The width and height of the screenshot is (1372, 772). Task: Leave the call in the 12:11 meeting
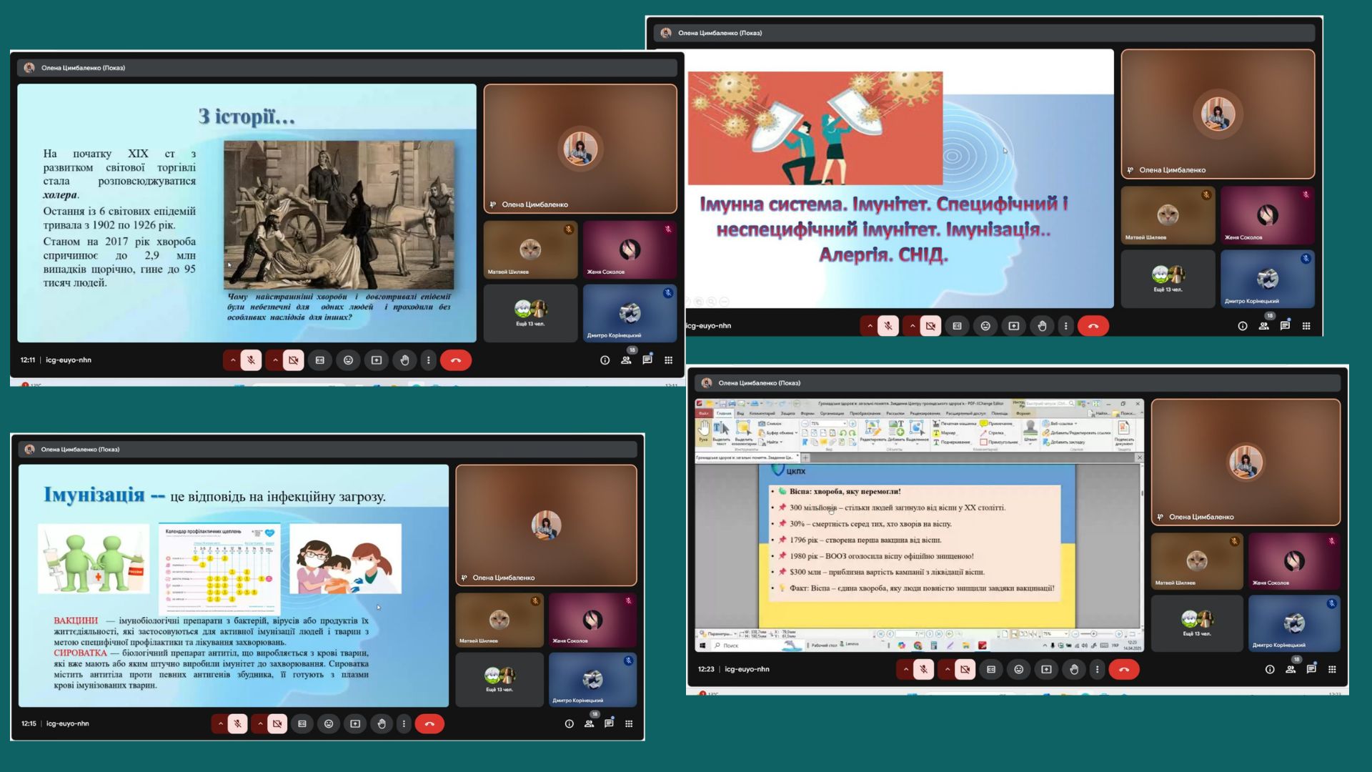[456, 360]
